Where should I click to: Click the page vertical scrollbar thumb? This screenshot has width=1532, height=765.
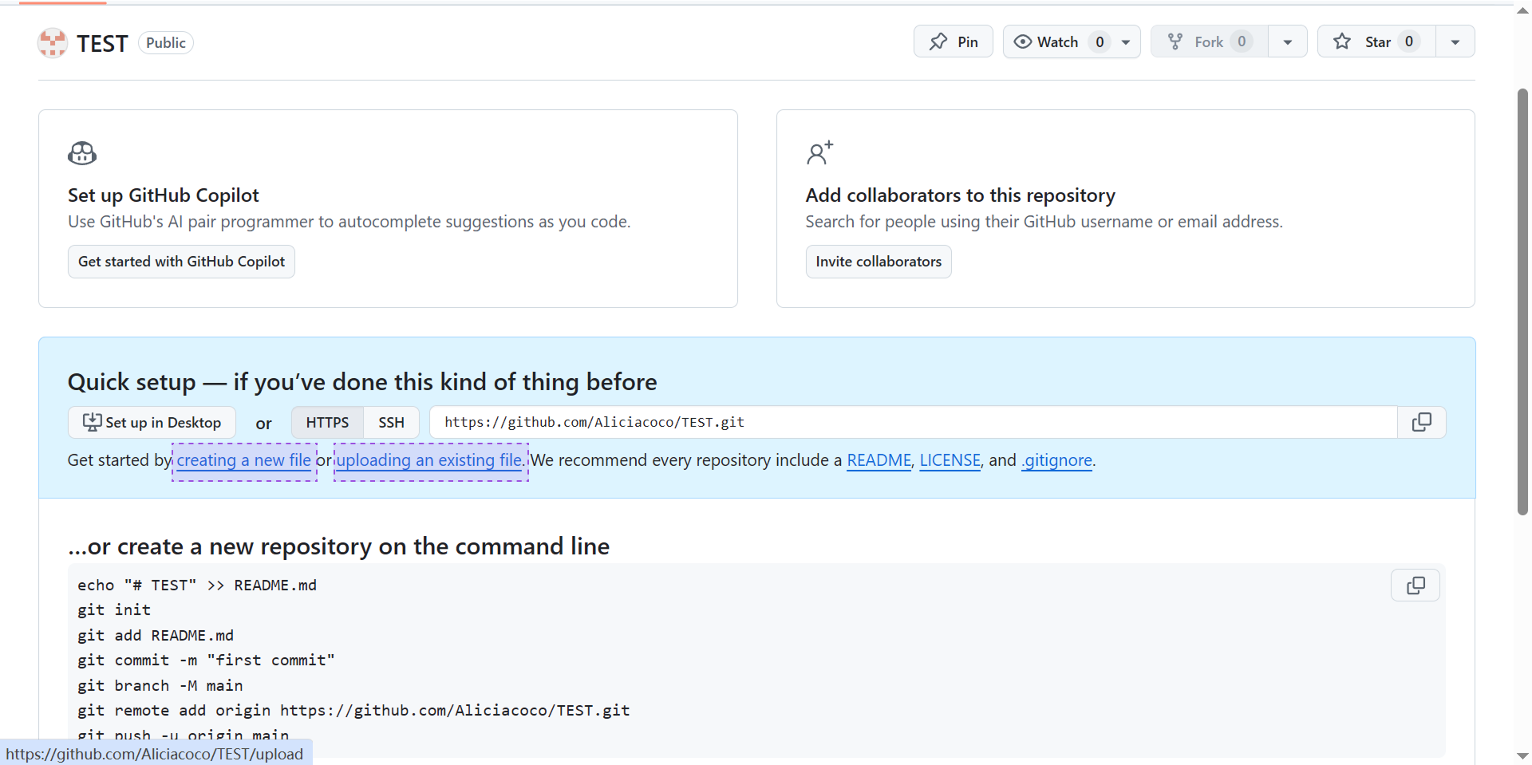(x=1522, y=302)
